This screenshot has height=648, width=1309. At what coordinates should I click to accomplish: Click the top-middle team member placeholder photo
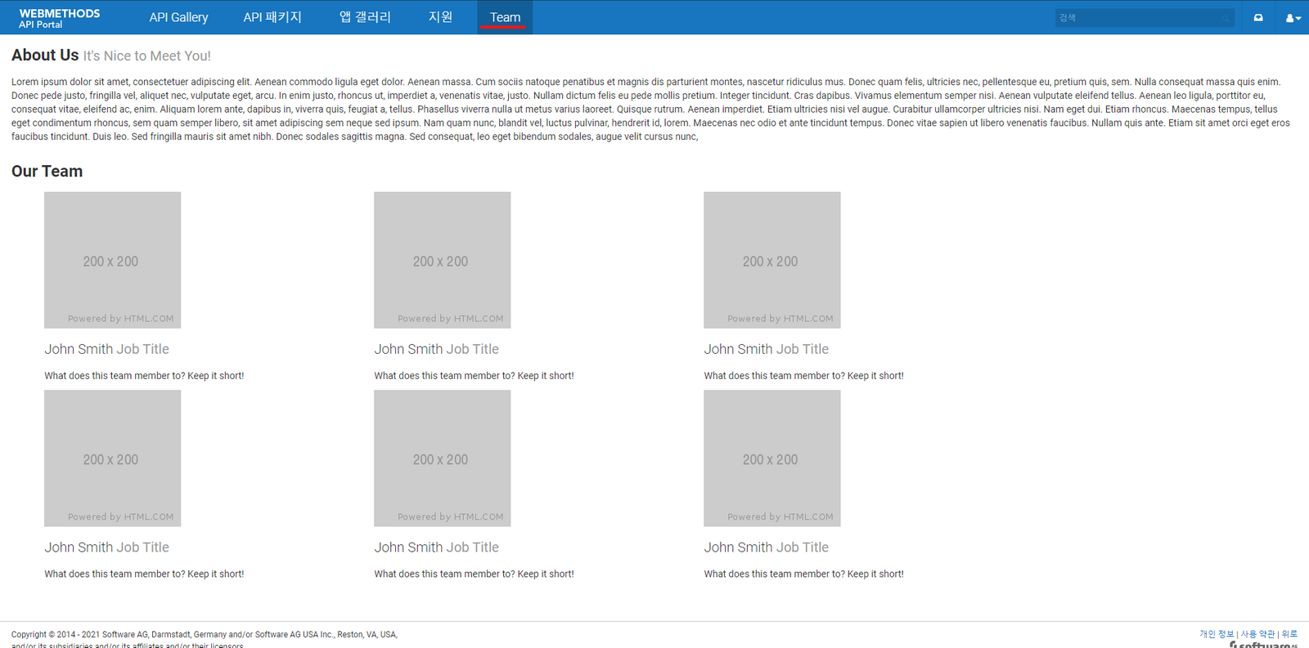tap(442, 260)
